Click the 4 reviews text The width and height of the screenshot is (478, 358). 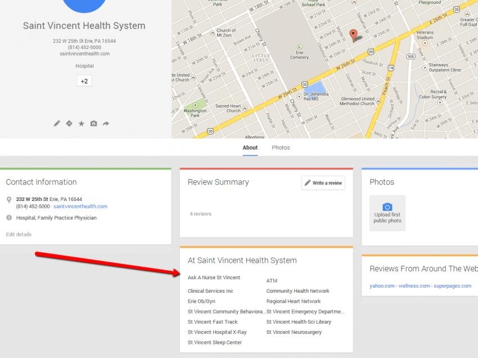tap(200, 214)
